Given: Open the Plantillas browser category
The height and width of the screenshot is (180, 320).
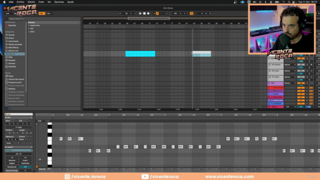Looking at the screenshot, I should 12,66.
